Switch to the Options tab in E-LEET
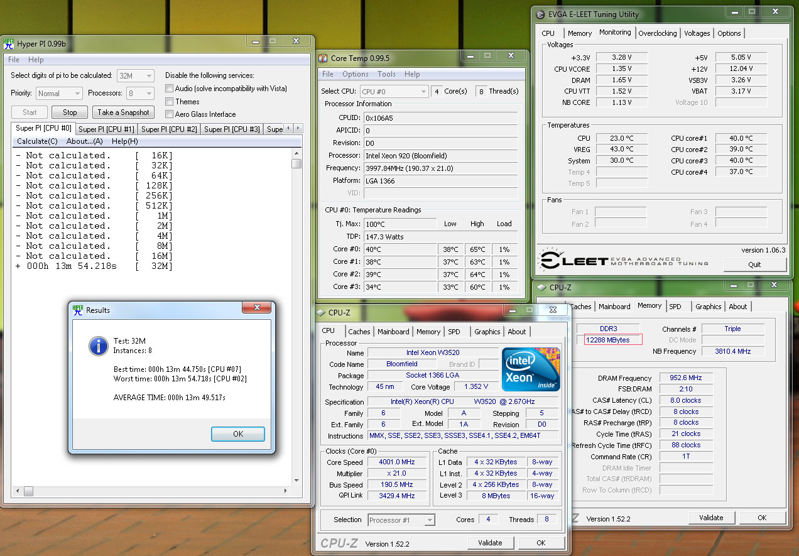The height and width of the screenshot is (556, 799). click(729, 33)
